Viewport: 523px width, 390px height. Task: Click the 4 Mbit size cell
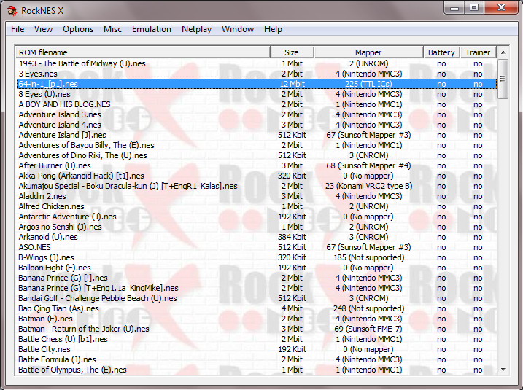(292, 308)
